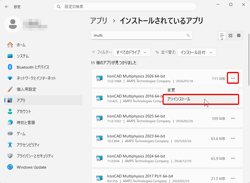Click the Multiphysics 2017 PU1 installer icon

[x=99, y=178]
